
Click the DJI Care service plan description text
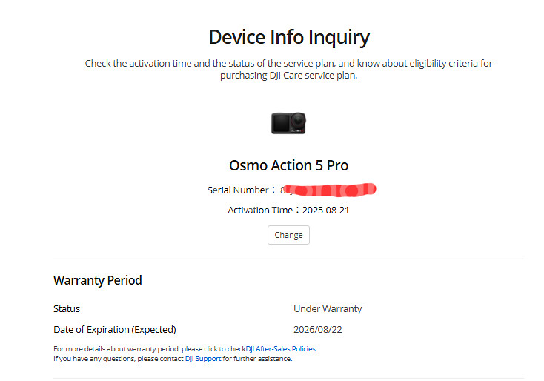point(288,76)
